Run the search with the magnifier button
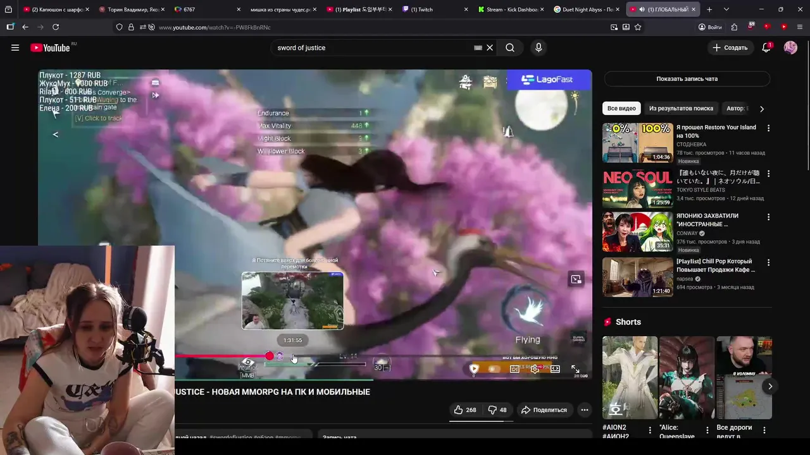Image resolution: width=810 pixels, height=455 pixels. pos(510,47)
